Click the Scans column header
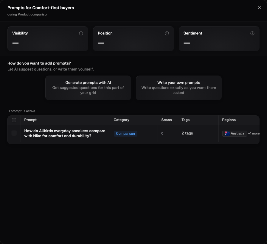Image resolution: width=267 pixels, height=244 pixels. 167,120
